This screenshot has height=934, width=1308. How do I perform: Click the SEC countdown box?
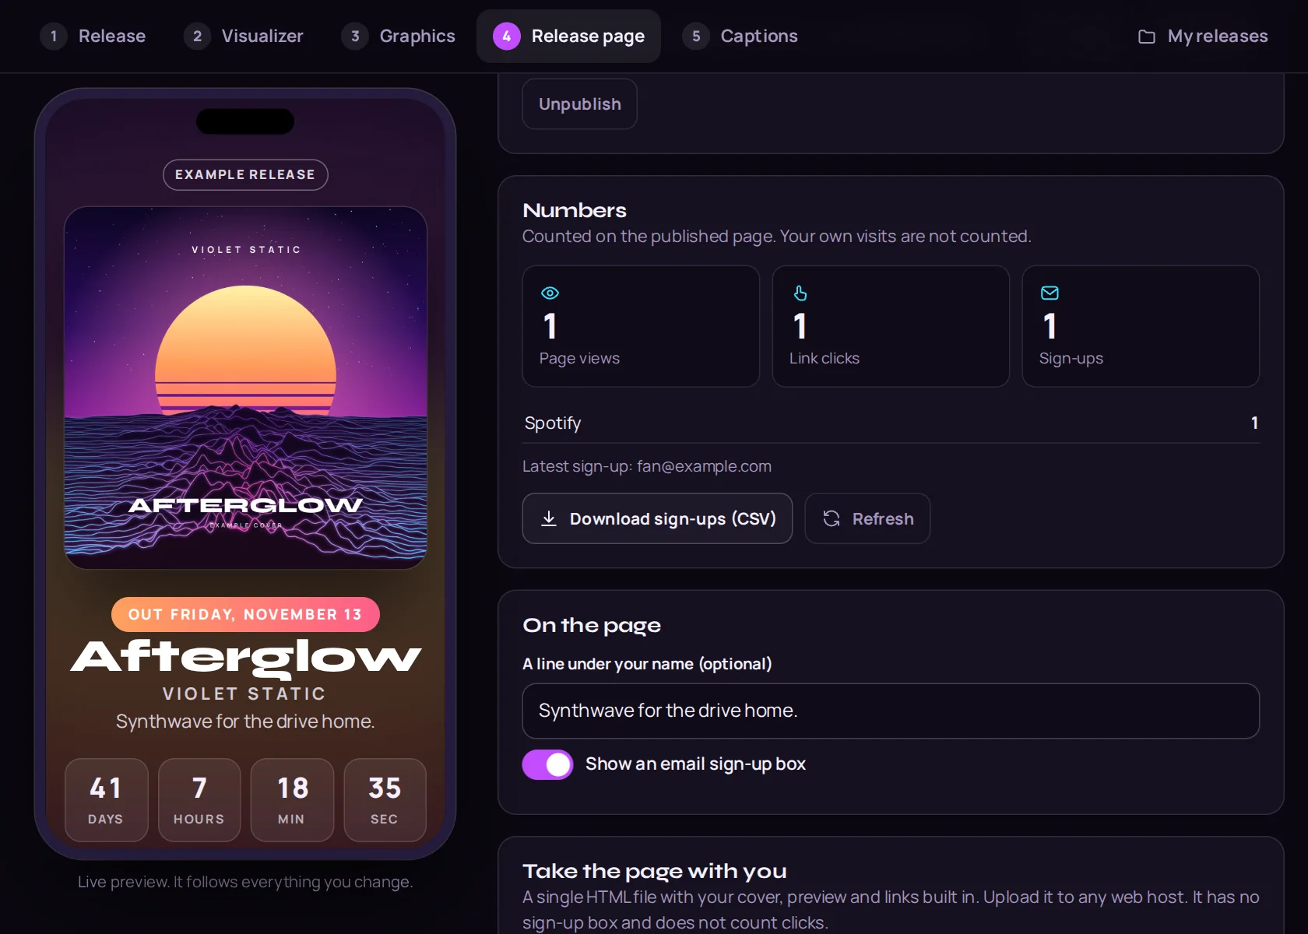pyautogui.click(x=385, y=800)
